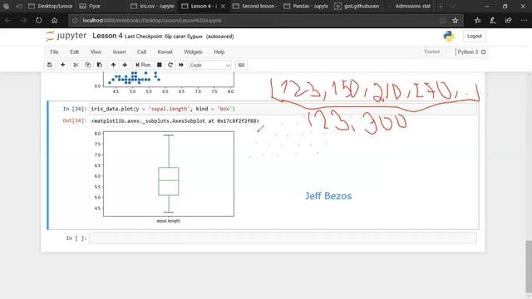Open the File menu
The image size is (532, 299).
click(x=54, y=51)
